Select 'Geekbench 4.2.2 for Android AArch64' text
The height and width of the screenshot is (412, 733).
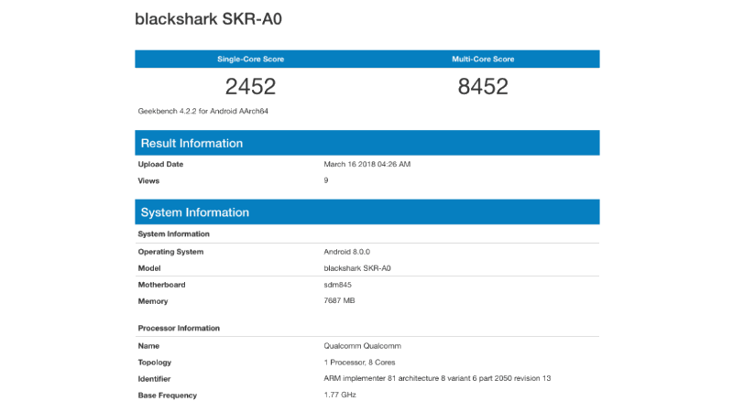point(202,111)
